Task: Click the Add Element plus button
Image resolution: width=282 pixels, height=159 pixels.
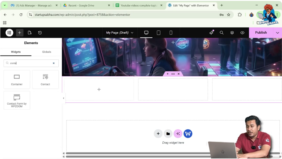Action: [x=20, y=33]
